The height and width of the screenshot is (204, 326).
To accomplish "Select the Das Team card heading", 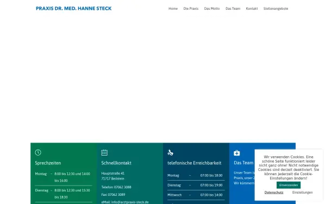I will click(x=243, y=163).
